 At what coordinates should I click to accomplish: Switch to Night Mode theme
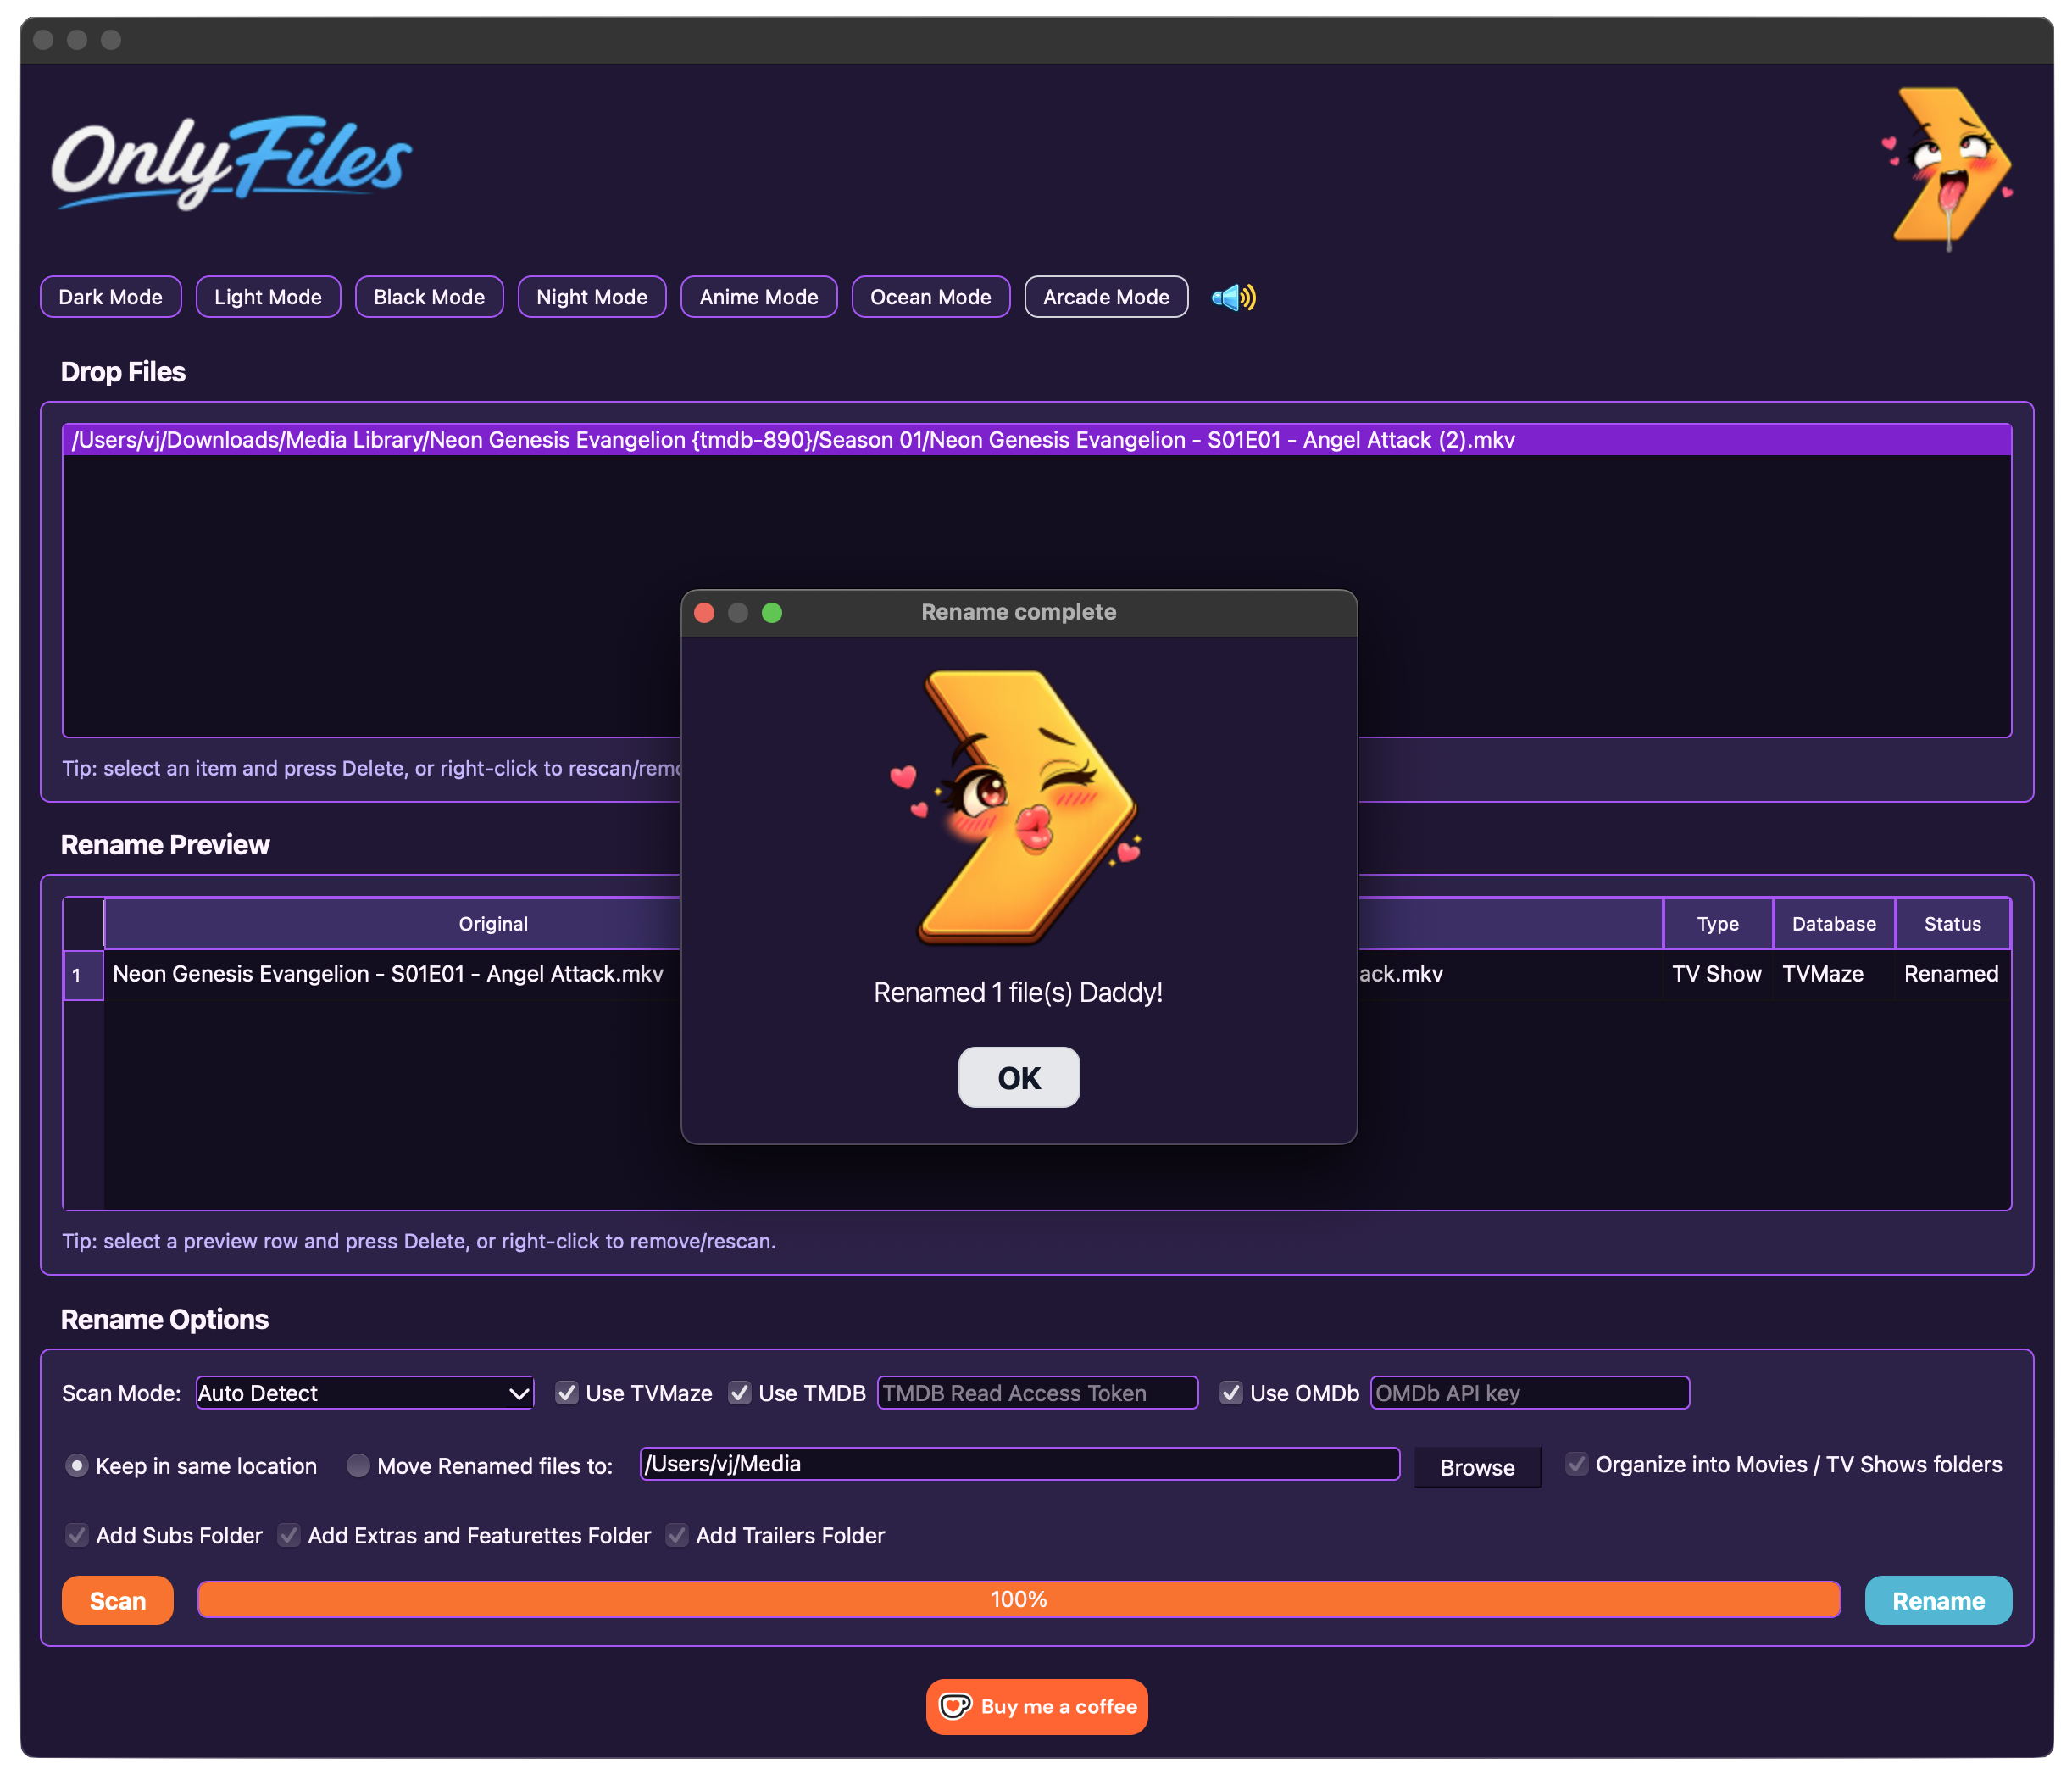pos(592,297)
